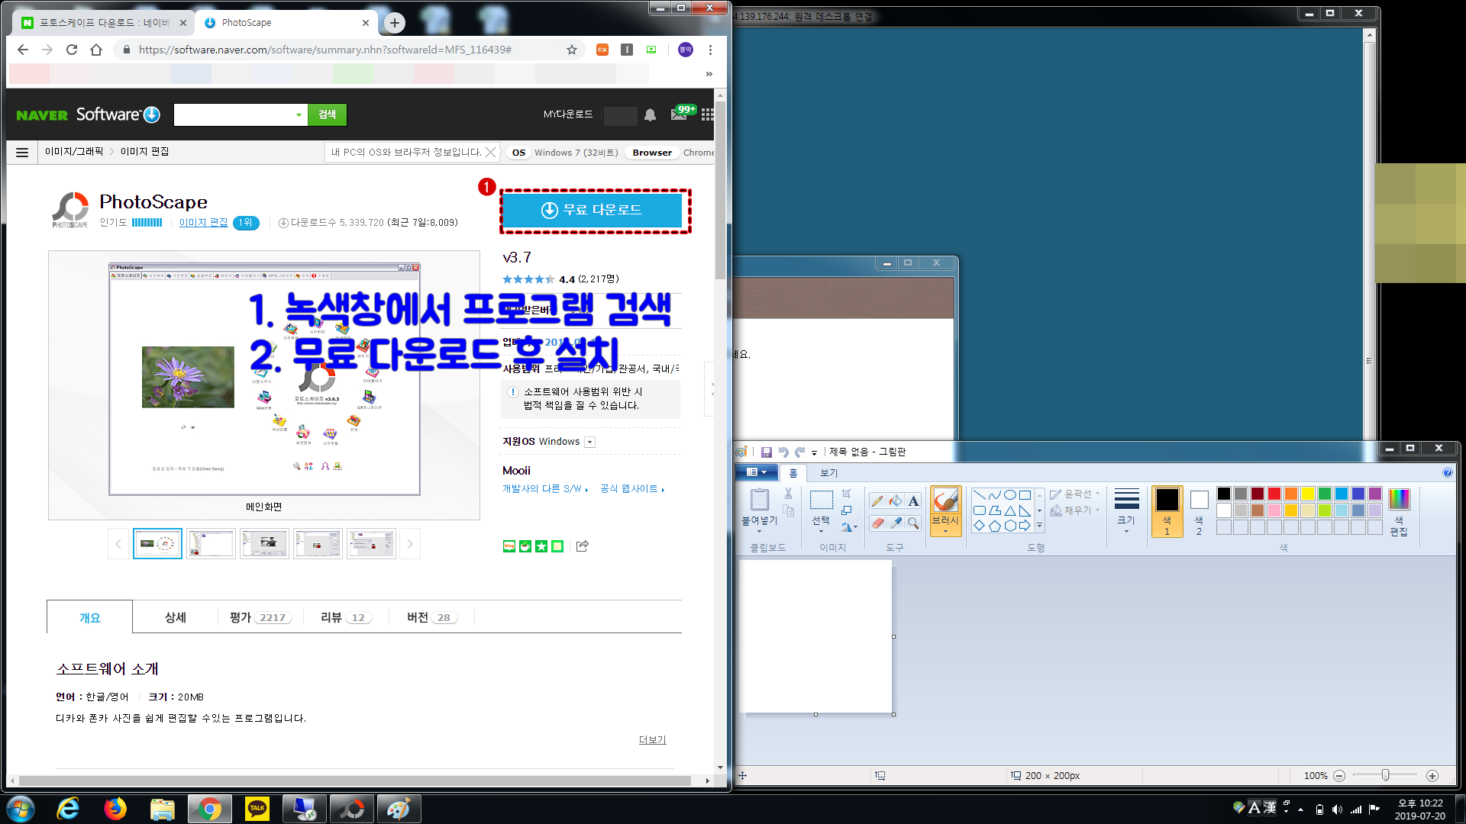Select the Oval shape in Paint shapes
Viewport: 1466px width, 824px height.
(1010, 494)
